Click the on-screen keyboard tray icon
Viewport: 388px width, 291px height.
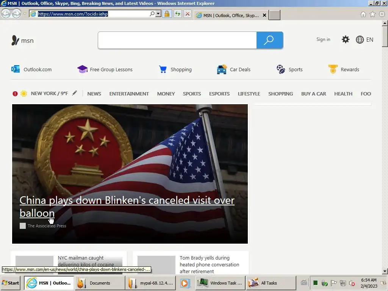(304, 283)
